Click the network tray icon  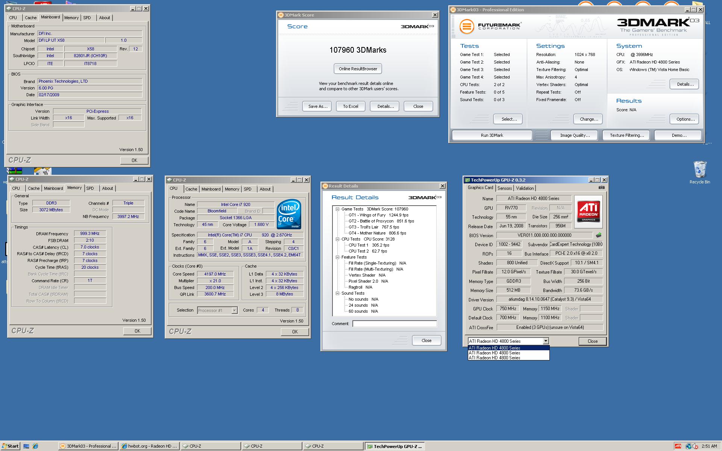[688, 446]
